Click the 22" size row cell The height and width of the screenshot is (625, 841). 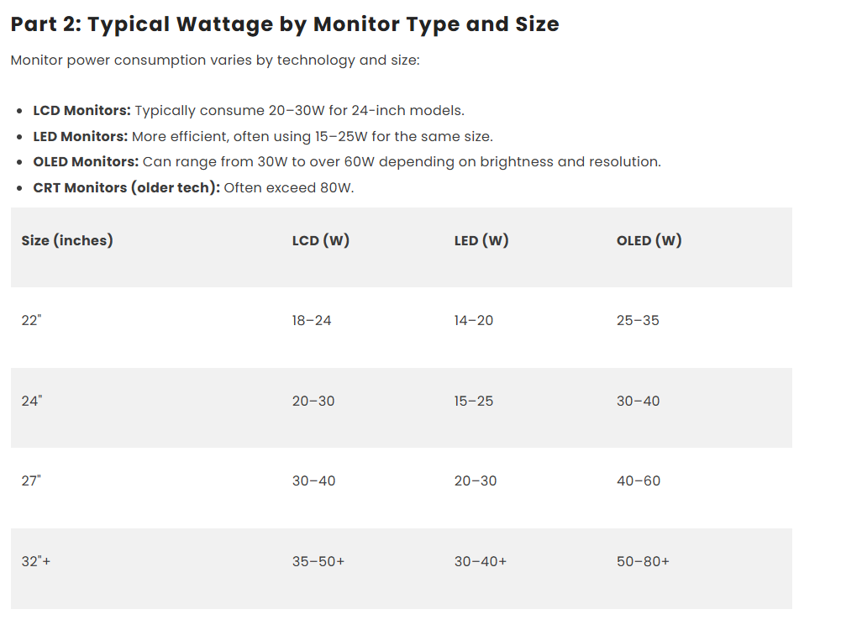pyautogui.click(x=31, y=321)
